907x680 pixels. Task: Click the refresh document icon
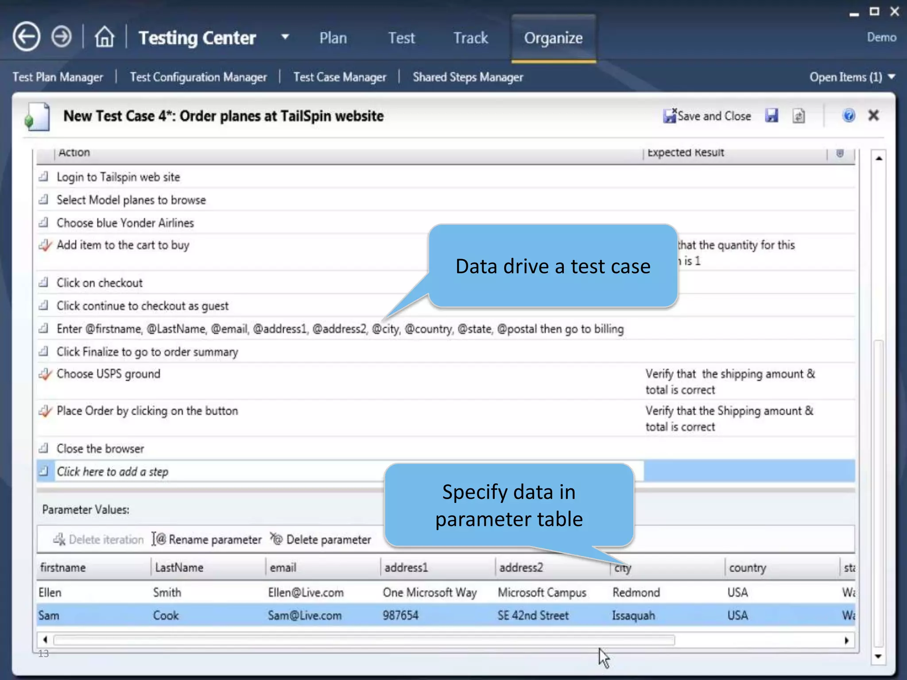pyautogui.click(x=798, y=116)
